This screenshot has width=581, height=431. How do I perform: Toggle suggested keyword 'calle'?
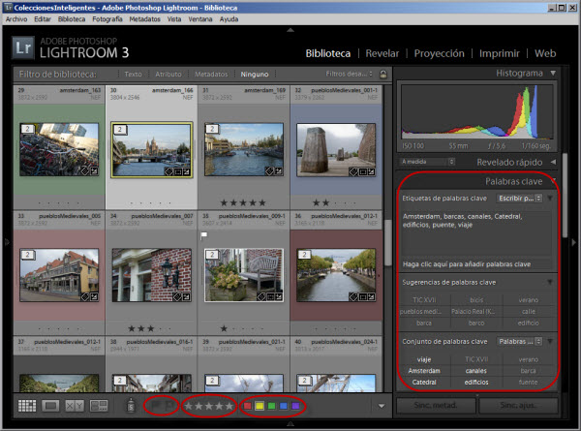[529, 311]
